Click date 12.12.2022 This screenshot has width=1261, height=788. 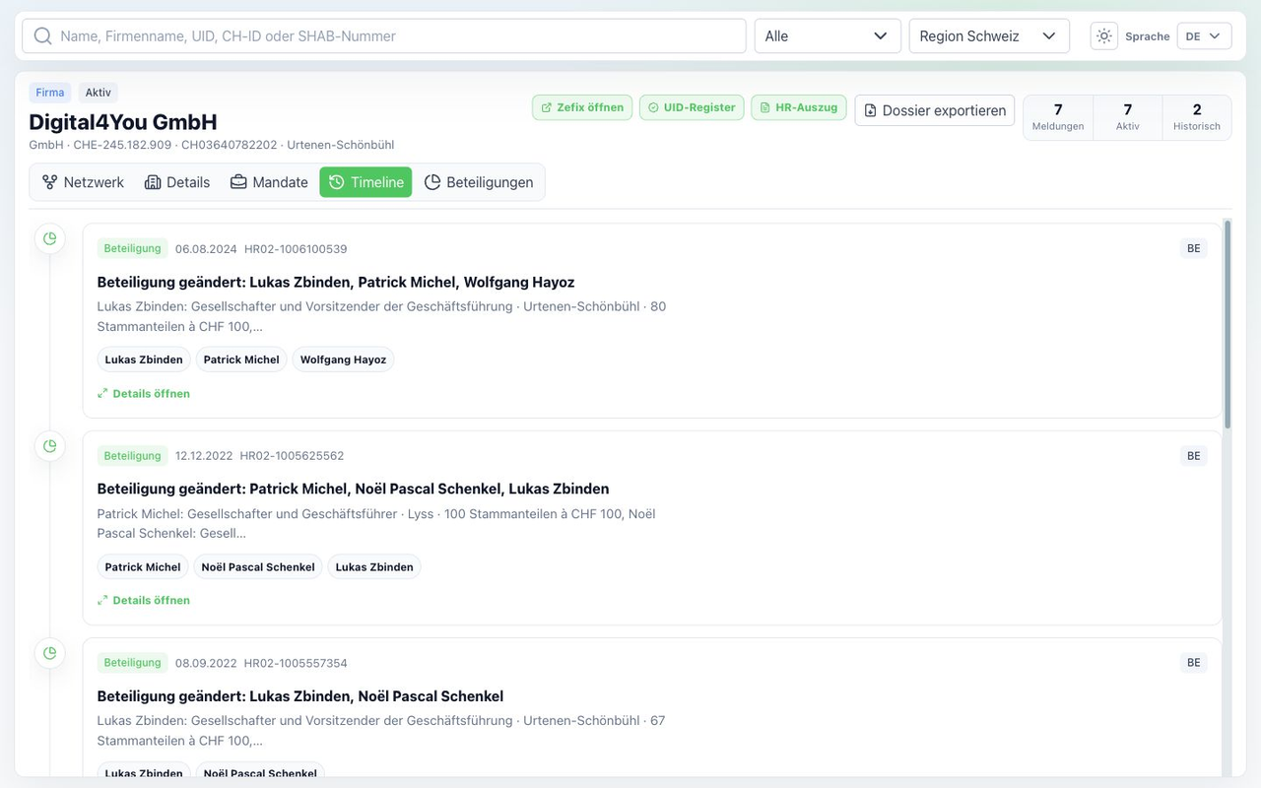pos(204,456)
